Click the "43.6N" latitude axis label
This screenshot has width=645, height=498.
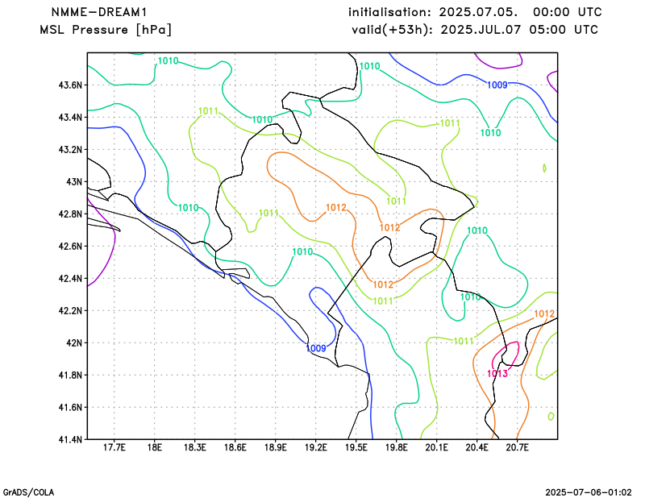[x=70, y=85]
